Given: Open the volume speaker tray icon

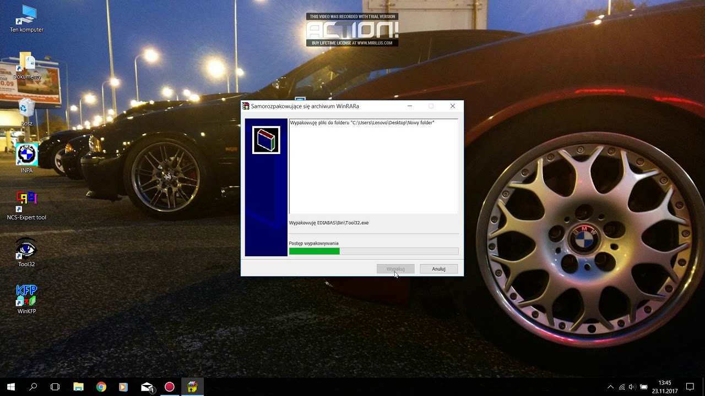Looking at the screenshot, I should tap(632, 387).
